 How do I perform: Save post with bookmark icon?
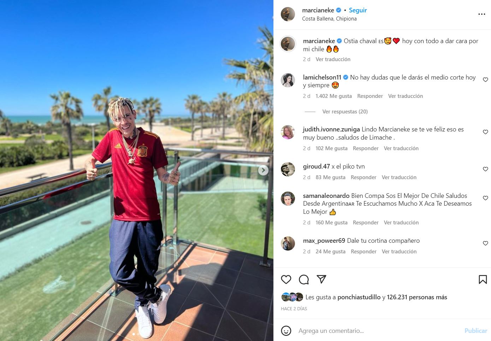coord(483,280)
